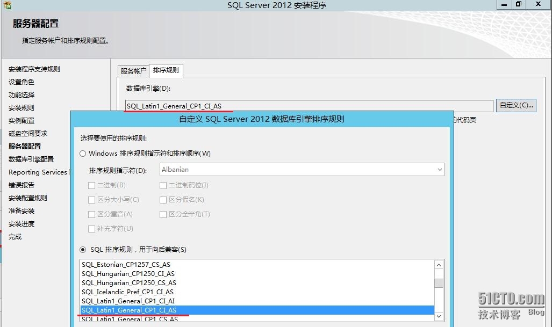This screenshot has height=327, width=552.
Task: Toggle the 补充字符(U) checkbox
Action: point(91,229)
